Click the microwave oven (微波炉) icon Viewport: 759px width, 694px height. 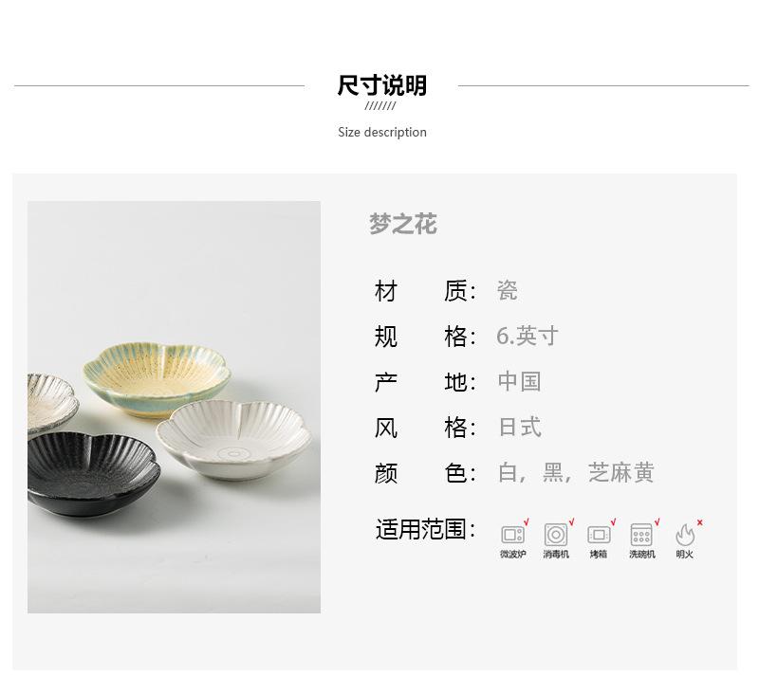coord(512,535)
